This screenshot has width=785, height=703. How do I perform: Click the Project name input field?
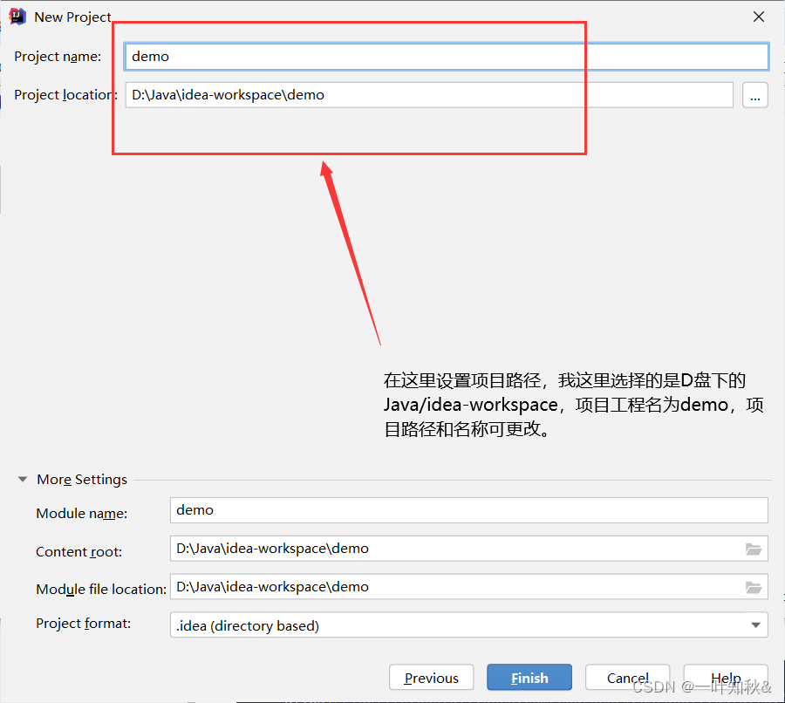pos(446,56)
